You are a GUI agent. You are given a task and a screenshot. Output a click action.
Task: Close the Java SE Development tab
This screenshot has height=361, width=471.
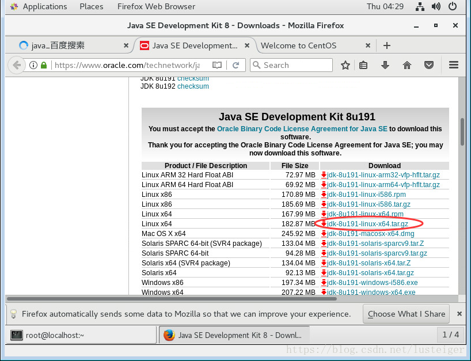247,45
